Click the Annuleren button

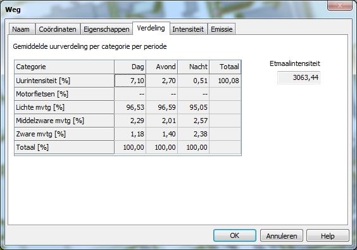(282, 235)
